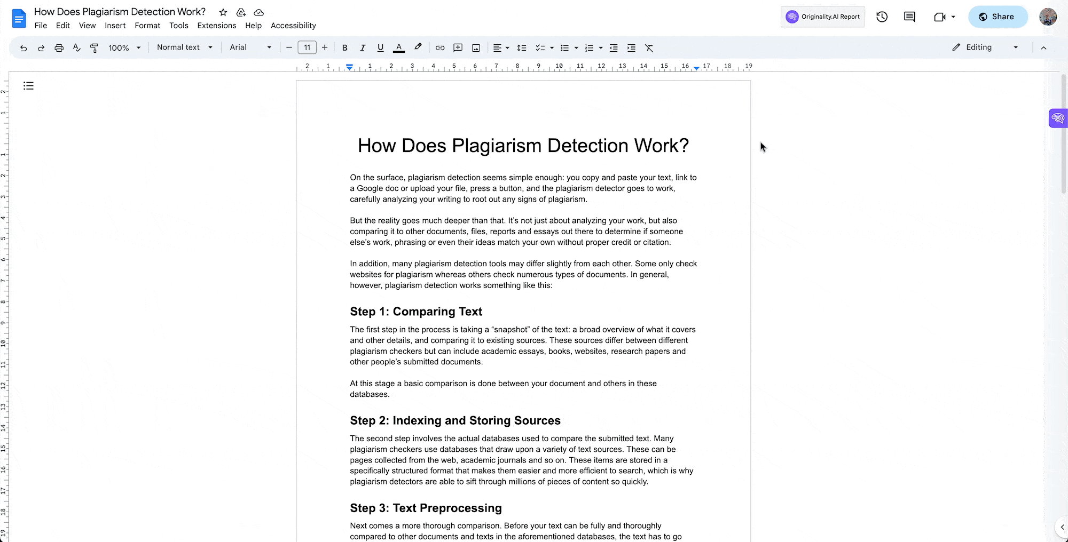Open the Insert menu
The width and height of the screenshot is (1068, 542).
tap(115, 25)
